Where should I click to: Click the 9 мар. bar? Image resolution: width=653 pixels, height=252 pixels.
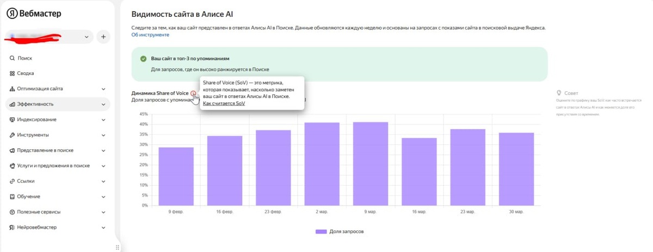click(371, 164)
